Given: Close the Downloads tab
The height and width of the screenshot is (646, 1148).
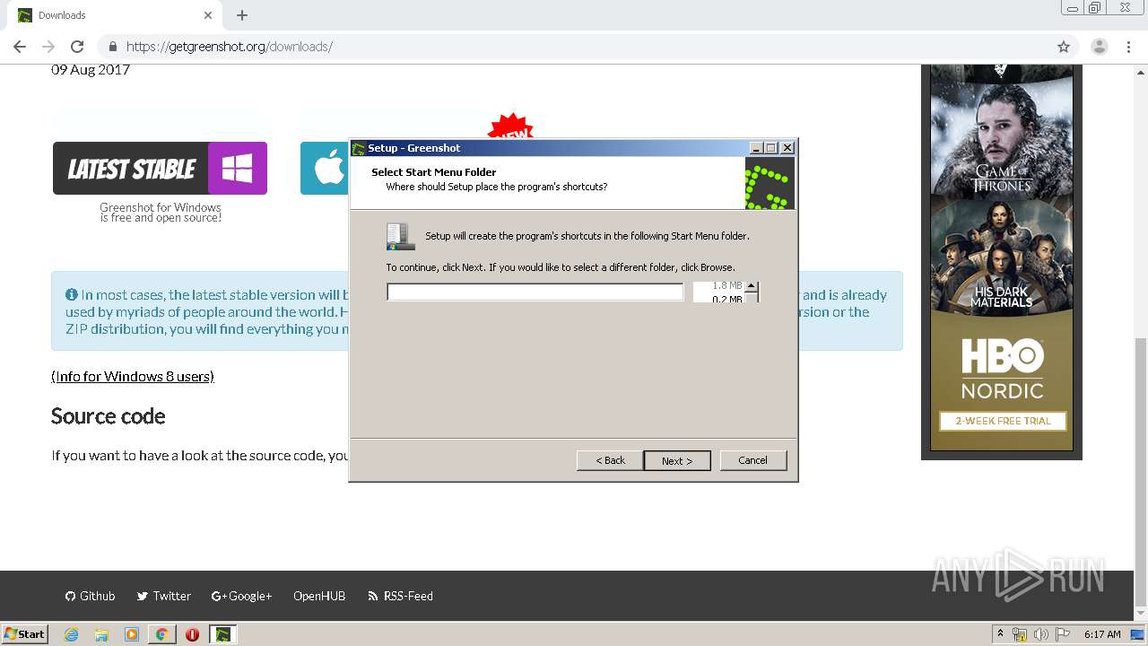Looking at the screenshot, I should [208, 15].
